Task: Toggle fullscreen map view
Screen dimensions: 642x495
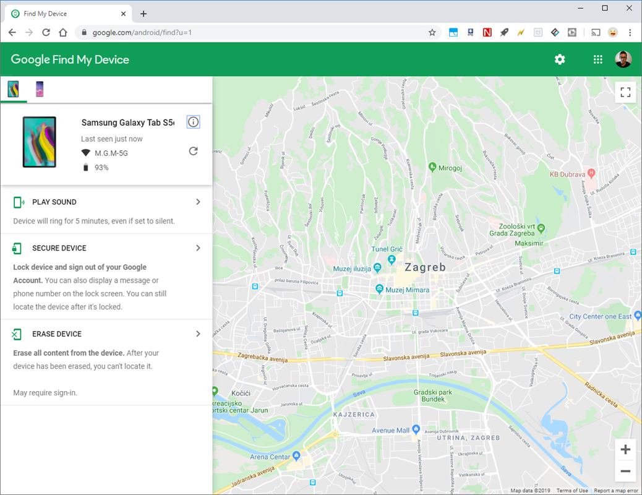Action: click(x=625, y=92)
